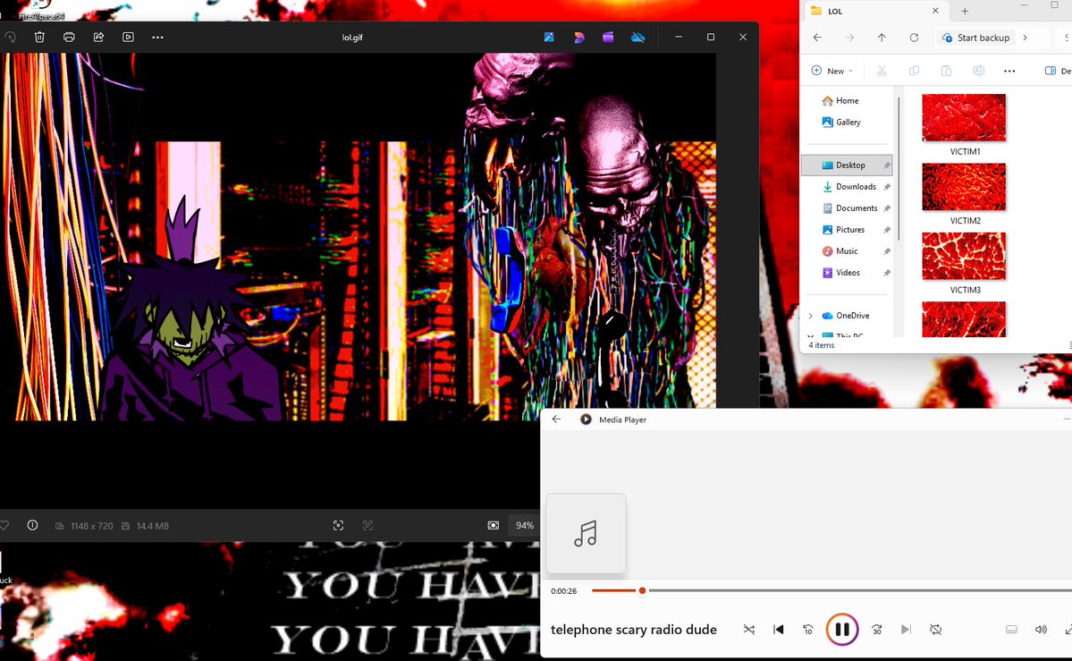The image size is (1072, 661).
Task: Click the actual size icon in Photos
Action: pyautogui.click(x=367, y=526)
